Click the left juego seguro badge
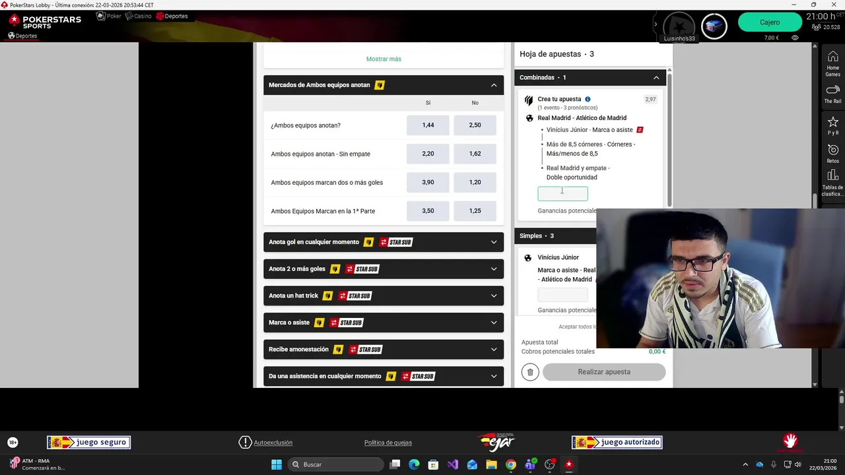This screenshot has height=475, width=845. coord(88,442)
